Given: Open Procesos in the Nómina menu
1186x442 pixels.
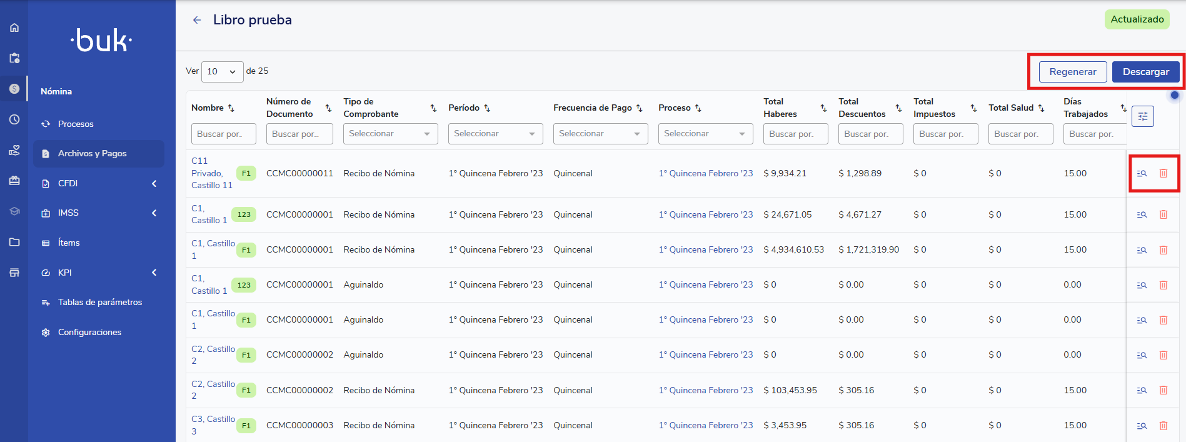Looking at the screenshot, I should (76, 124).
